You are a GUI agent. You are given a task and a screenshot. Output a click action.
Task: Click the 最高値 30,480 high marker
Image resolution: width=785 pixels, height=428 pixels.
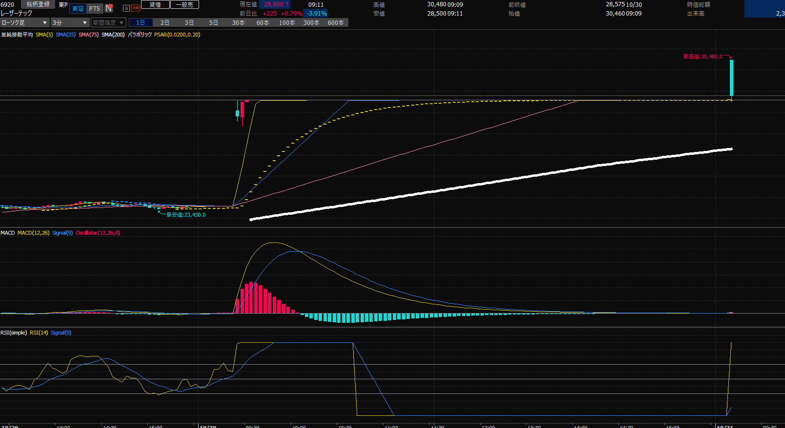(x=703, y=56)
